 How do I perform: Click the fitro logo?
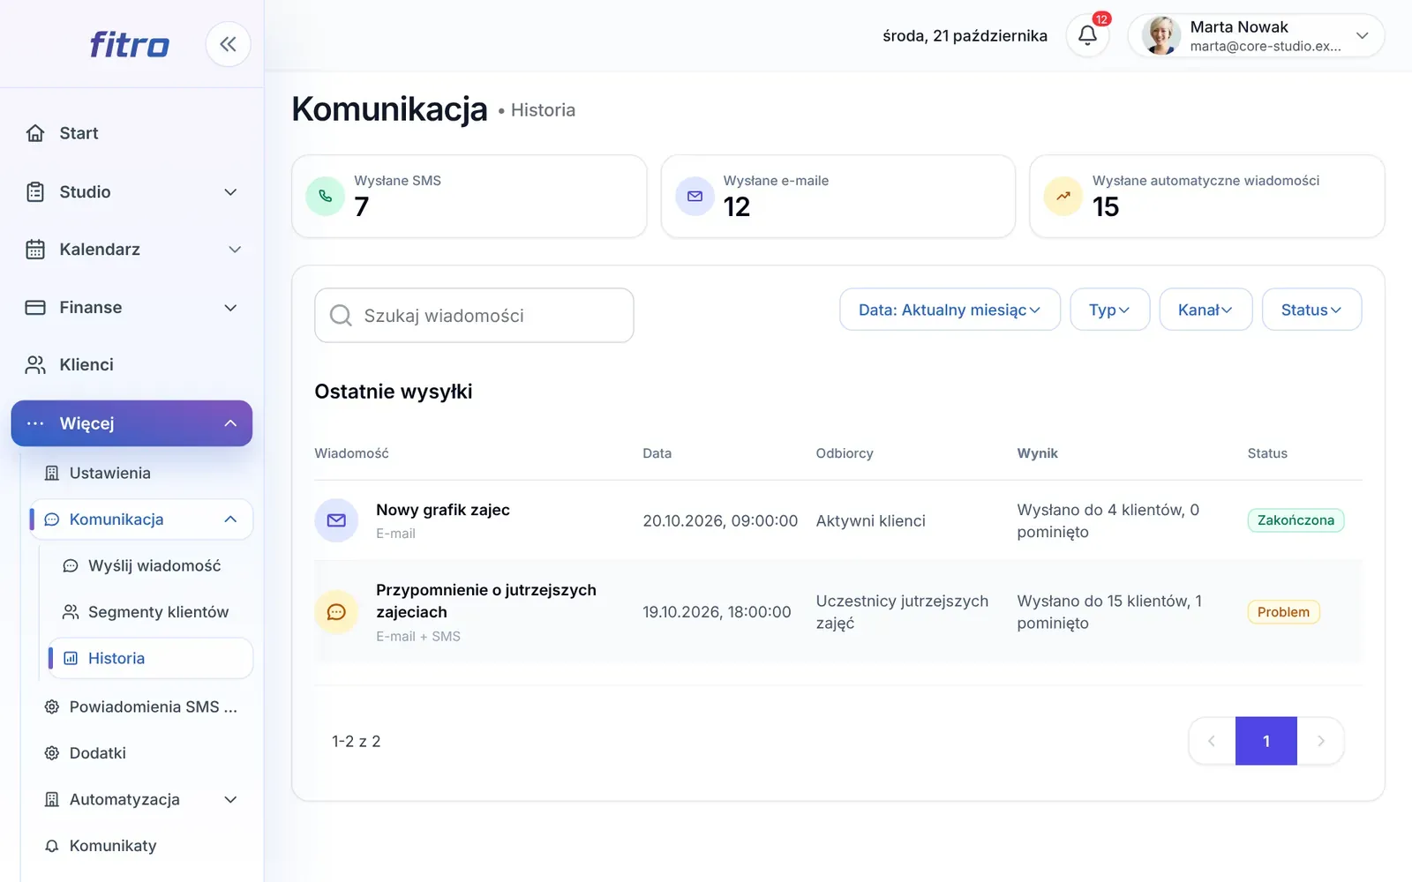click(129, 44)
